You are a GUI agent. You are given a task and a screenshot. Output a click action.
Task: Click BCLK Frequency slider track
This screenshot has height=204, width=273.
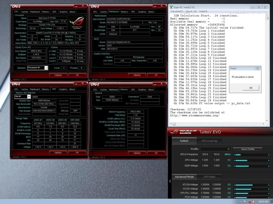251,155
